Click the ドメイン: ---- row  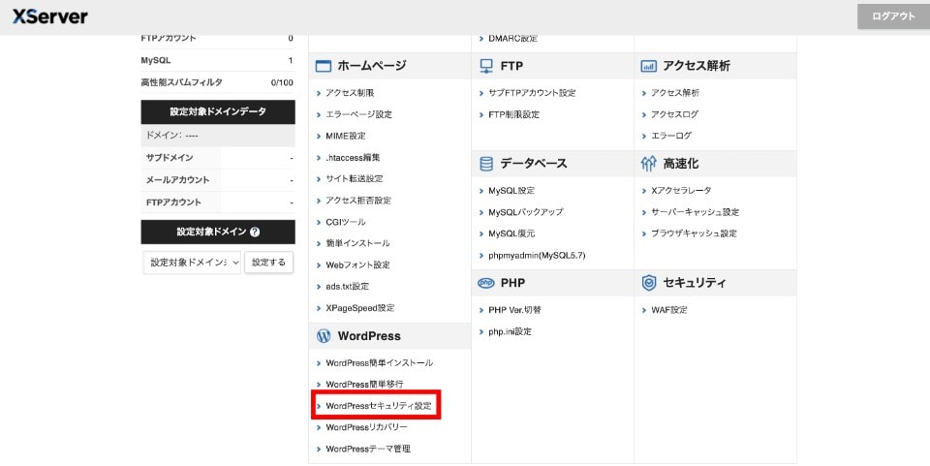pos(218,136)
